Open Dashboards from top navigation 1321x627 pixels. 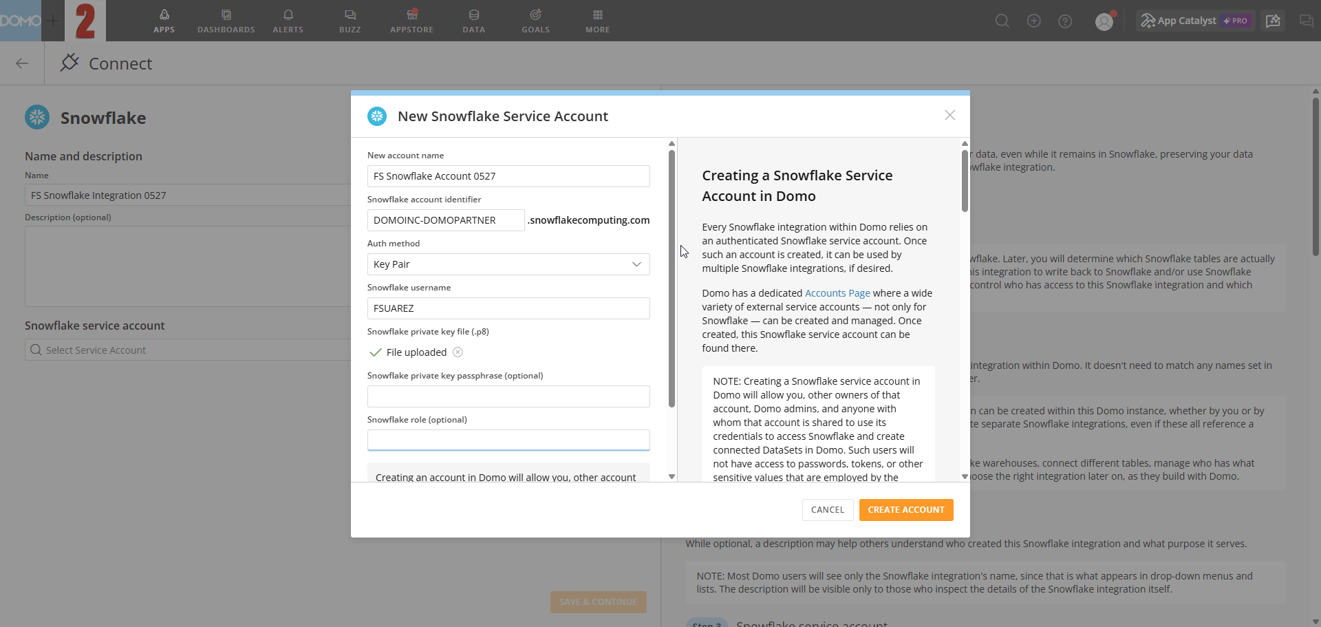point(226,21)
